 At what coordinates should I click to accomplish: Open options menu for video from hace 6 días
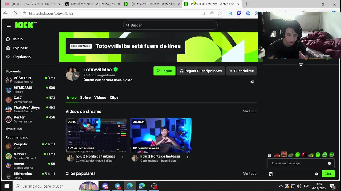point(187,157)
